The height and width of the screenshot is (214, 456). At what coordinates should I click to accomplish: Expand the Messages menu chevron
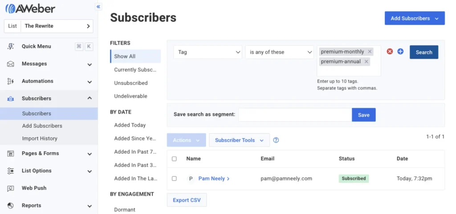tap(90, 64)
